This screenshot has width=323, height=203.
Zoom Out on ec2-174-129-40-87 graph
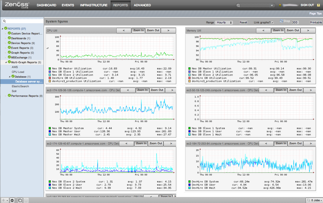tap(156, 144)
